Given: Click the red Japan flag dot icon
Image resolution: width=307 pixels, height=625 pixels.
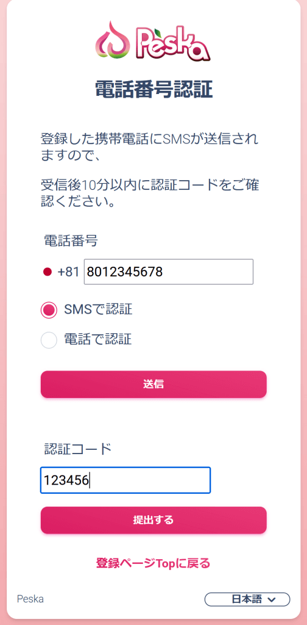Looking at the screenshot, I should coord(48,272).
